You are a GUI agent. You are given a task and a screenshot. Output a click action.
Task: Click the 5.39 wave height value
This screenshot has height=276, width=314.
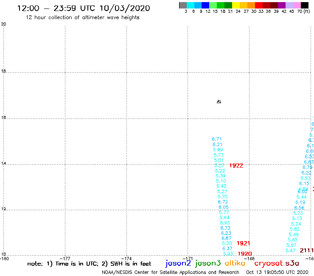[221, 176]
